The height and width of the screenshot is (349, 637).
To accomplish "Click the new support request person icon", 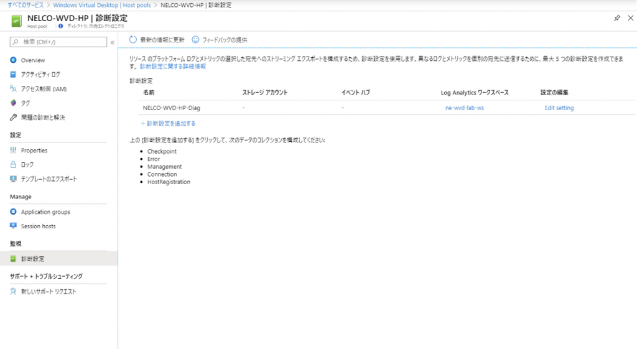I will [14, 291].
